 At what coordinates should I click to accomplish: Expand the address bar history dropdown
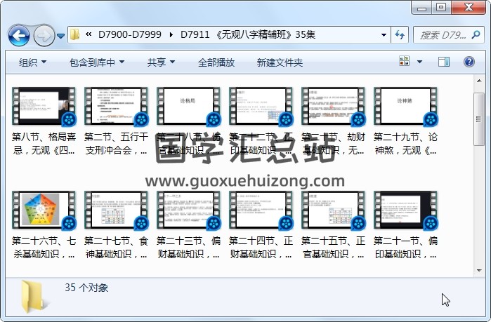tap(384, 34)
